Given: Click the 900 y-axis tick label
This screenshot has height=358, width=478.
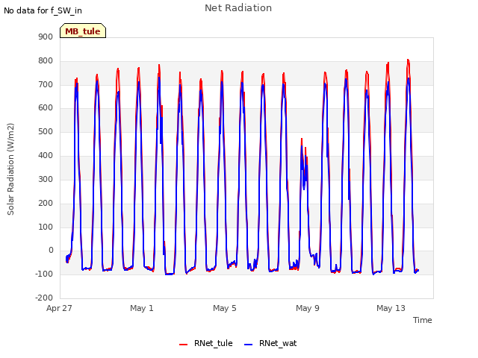Looking at the screenshot, I should pos(46,37).
